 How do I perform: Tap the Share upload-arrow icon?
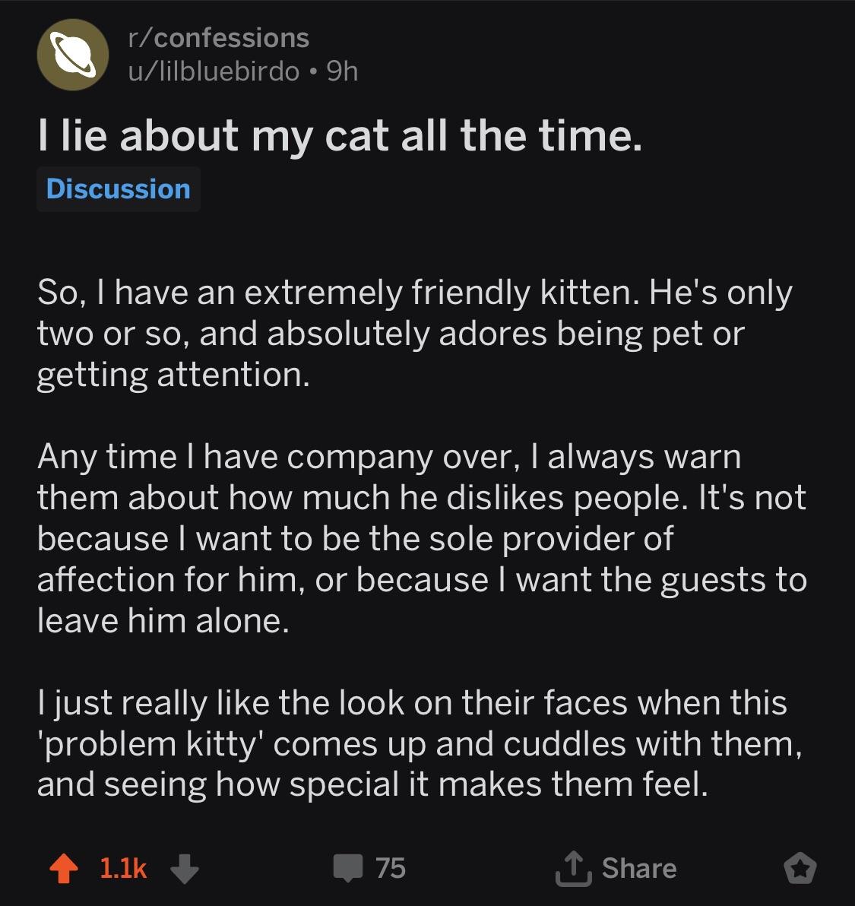pyautogui.click(x=575, y=866)
